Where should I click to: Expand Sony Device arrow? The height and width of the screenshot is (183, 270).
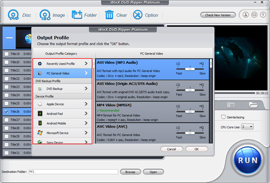[86, 142]
